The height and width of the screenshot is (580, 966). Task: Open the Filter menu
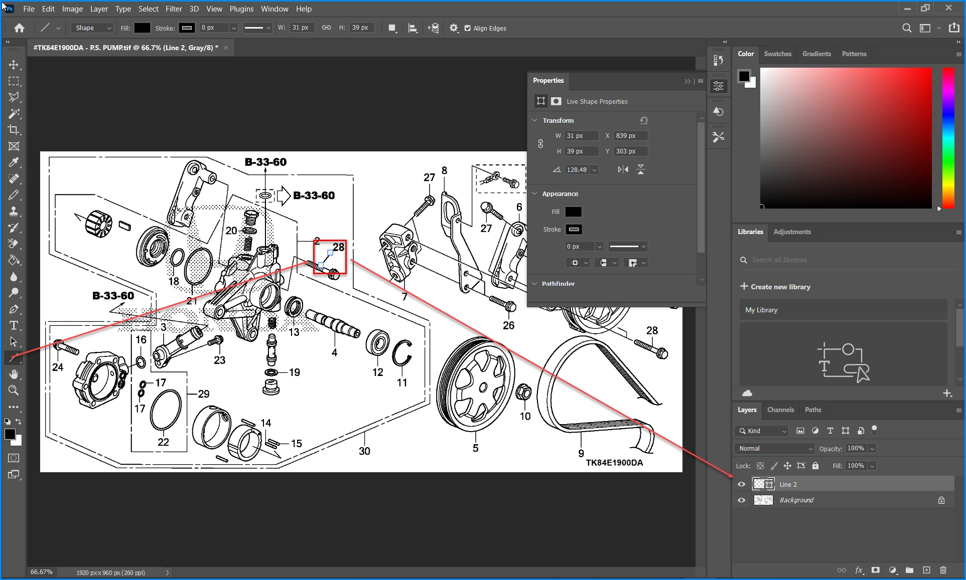click(x=174, y=9)
